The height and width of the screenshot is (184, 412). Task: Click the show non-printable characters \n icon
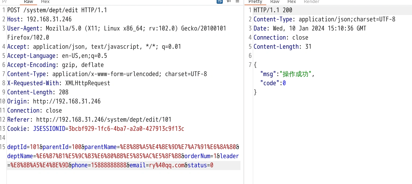tap(229, 1)
